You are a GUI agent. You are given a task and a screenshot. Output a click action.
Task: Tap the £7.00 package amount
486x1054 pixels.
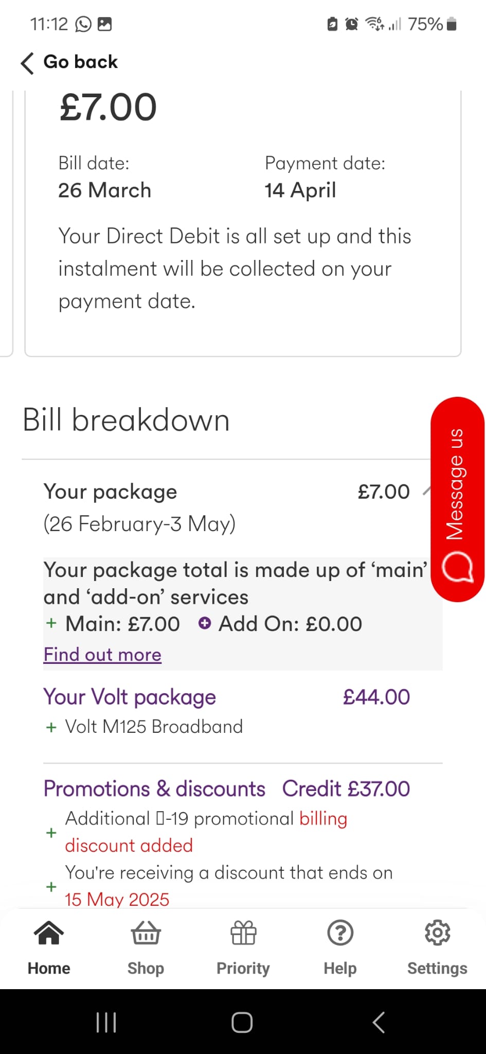[x=384, y=491]
